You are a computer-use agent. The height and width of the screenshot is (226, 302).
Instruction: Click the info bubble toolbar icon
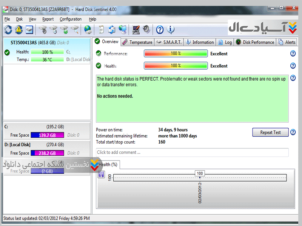coord(171,29)
